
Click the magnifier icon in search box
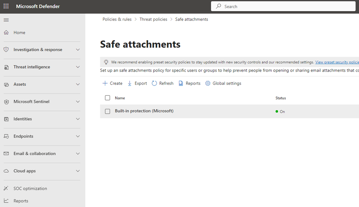click(x=219, y=6)
